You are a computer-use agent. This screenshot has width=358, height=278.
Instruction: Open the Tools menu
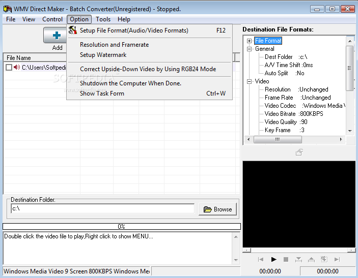[103, 19]
